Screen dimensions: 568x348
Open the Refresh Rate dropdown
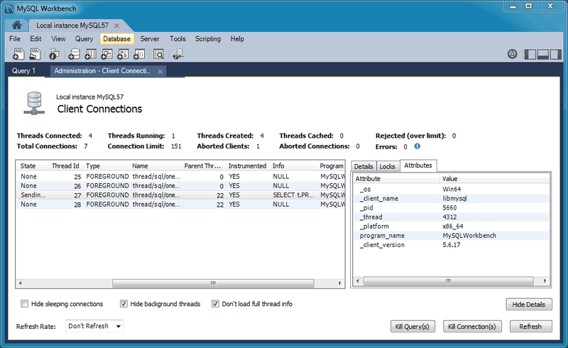coord(94,326)
